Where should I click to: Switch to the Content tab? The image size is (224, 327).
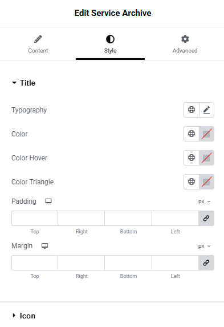(38, 44)
